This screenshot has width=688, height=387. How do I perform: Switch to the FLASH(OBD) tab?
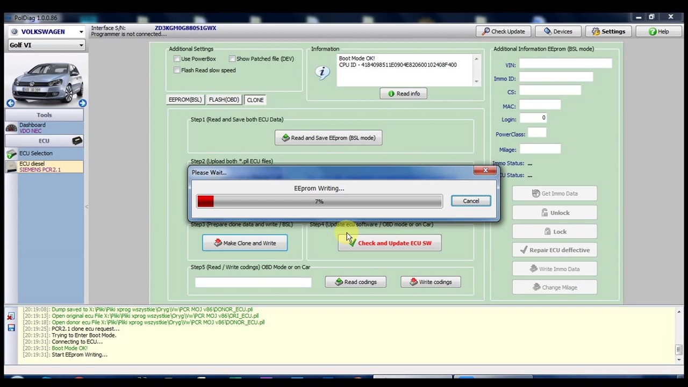pos(224,100)
